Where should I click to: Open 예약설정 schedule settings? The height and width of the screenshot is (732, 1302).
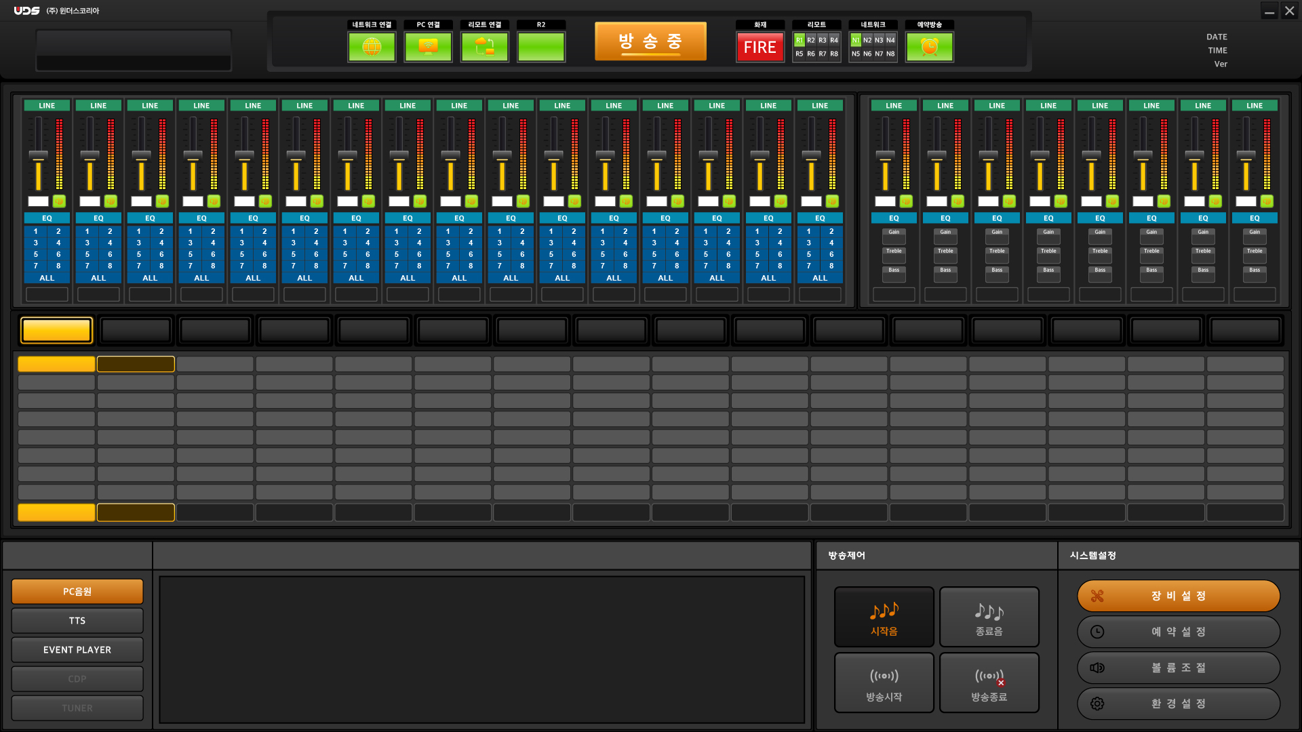1179,632
